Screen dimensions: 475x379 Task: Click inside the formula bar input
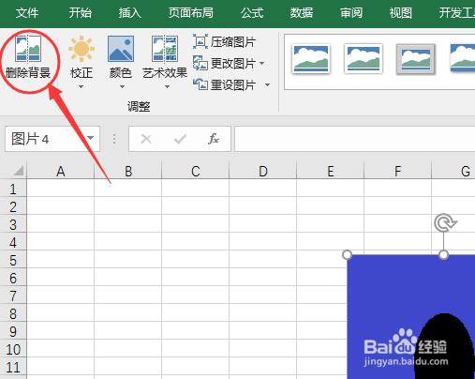pos(354,139)
